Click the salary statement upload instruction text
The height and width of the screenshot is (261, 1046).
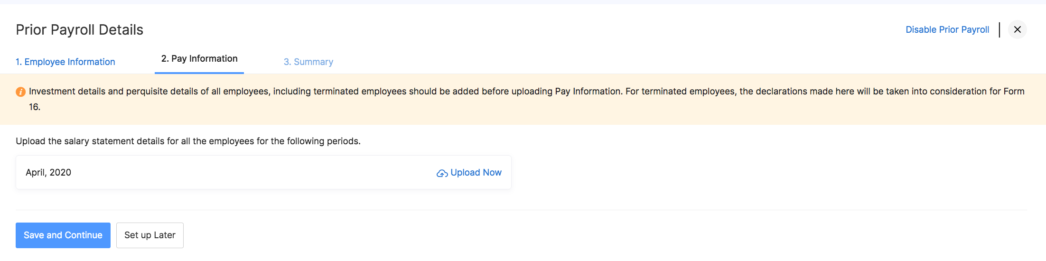[188, 141]
